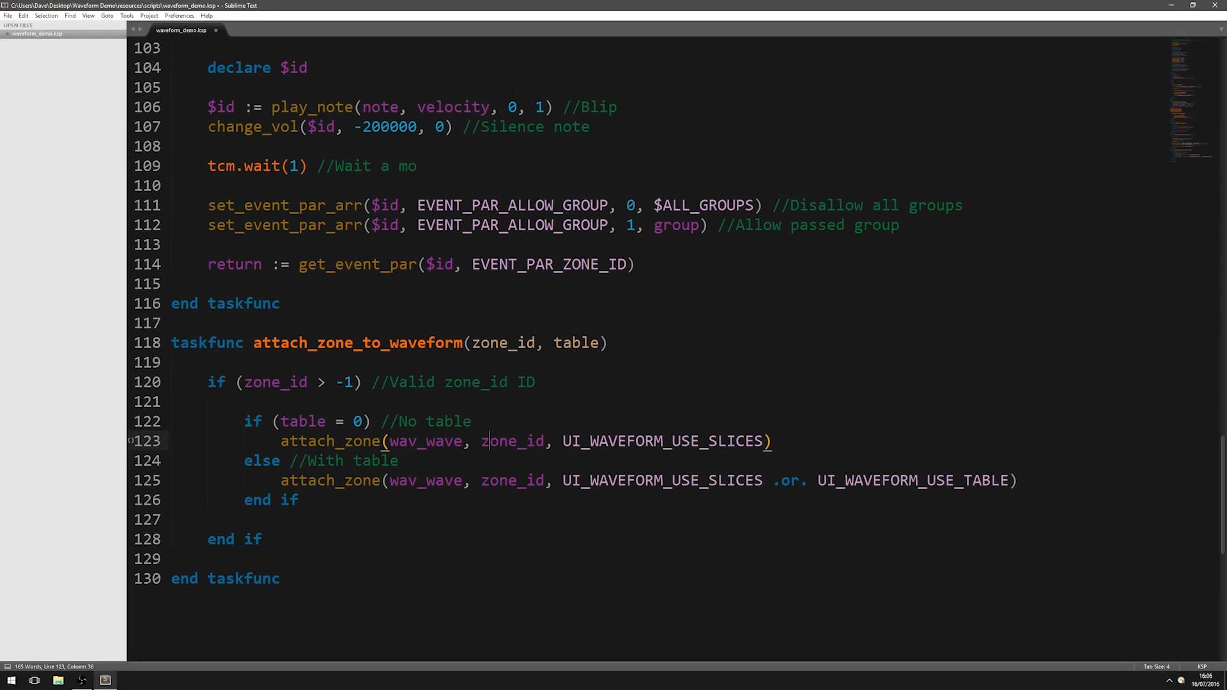Click the '//With table' comment on line 124

tap(344, 461)
